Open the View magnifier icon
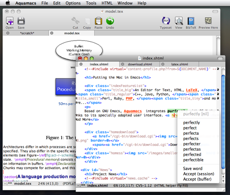230x195 pixels. (x=179, y=21)
